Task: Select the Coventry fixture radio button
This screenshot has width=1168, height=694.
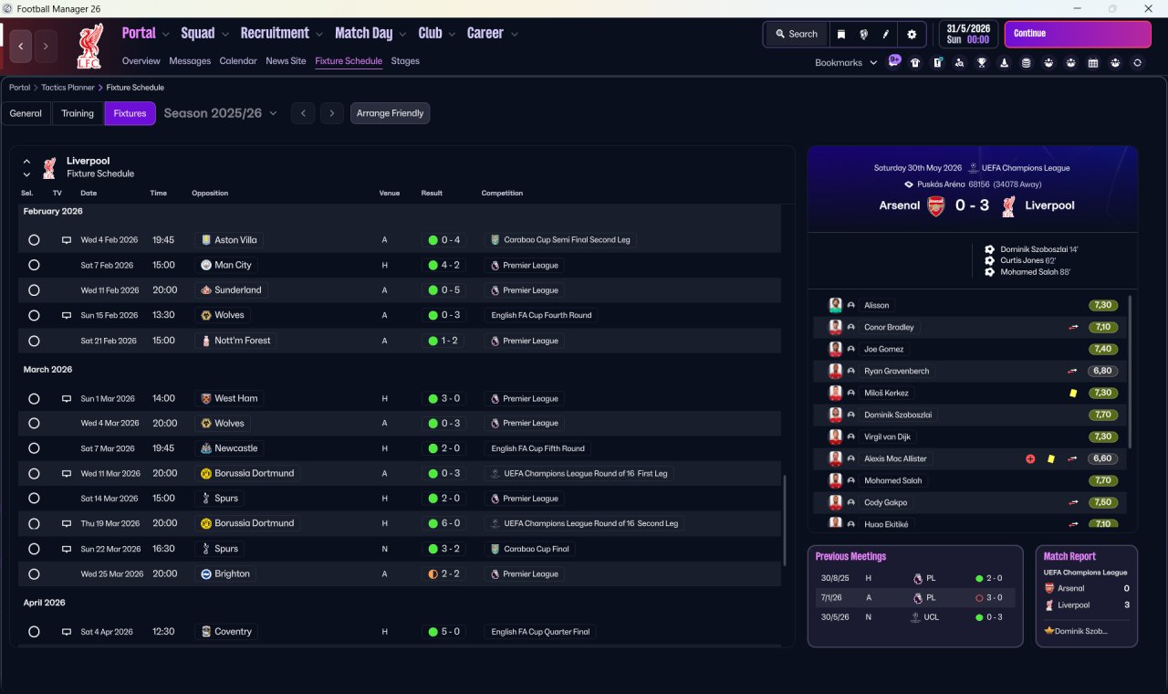Action: click(x=34, y=632)
